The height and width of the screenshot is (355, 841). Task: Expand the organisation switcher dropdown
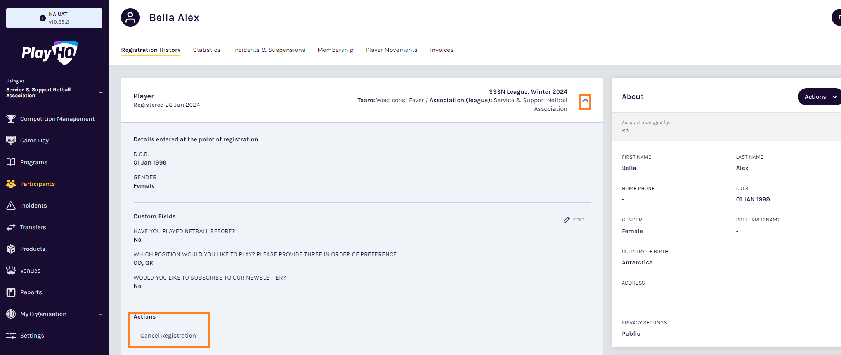click(101, 93)
